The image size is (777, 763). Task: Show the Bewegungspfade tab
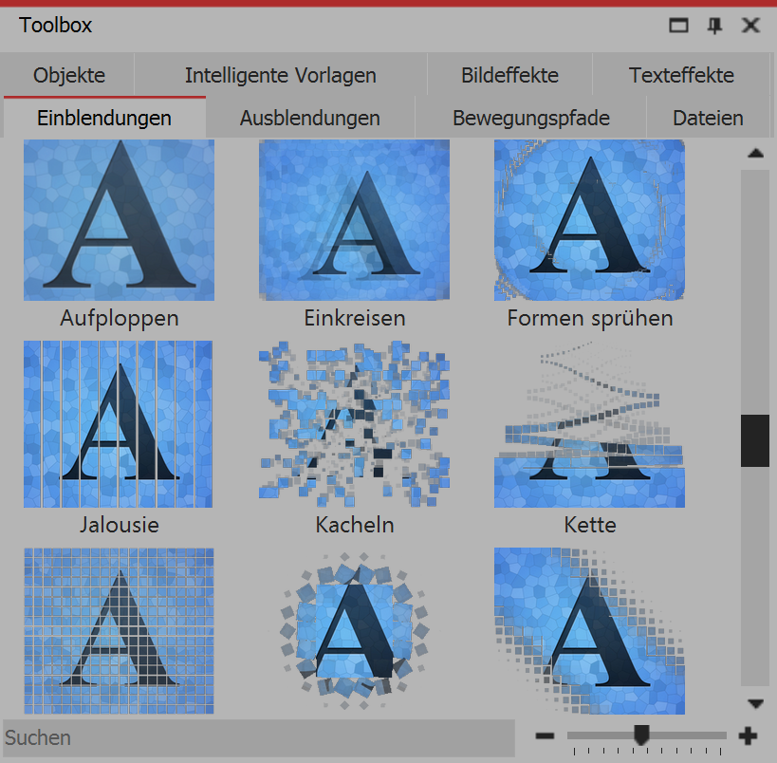click(x=530, y=119)
